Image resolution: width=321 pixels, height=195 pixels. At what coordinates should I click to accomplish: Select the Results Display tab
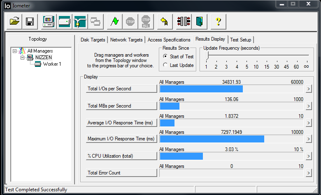(x=210, y=39)
